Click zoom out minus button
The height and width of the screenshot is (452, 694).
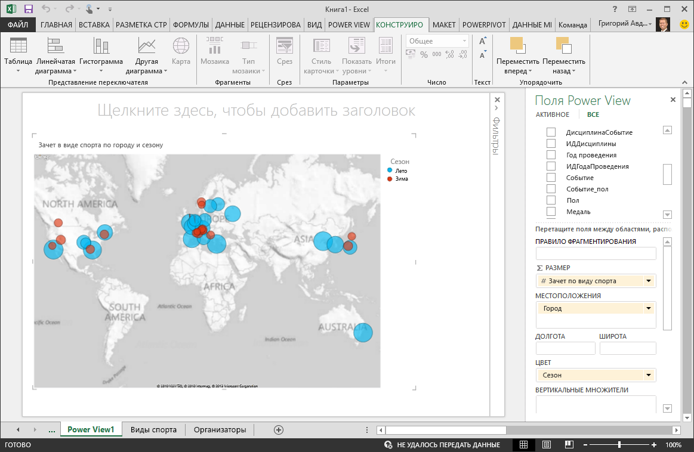coord(585,444)
